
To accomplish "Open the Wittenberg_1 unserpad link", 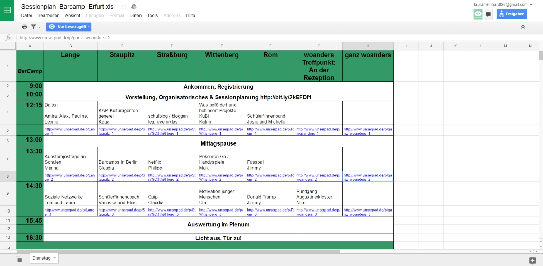I will (221, 131).
